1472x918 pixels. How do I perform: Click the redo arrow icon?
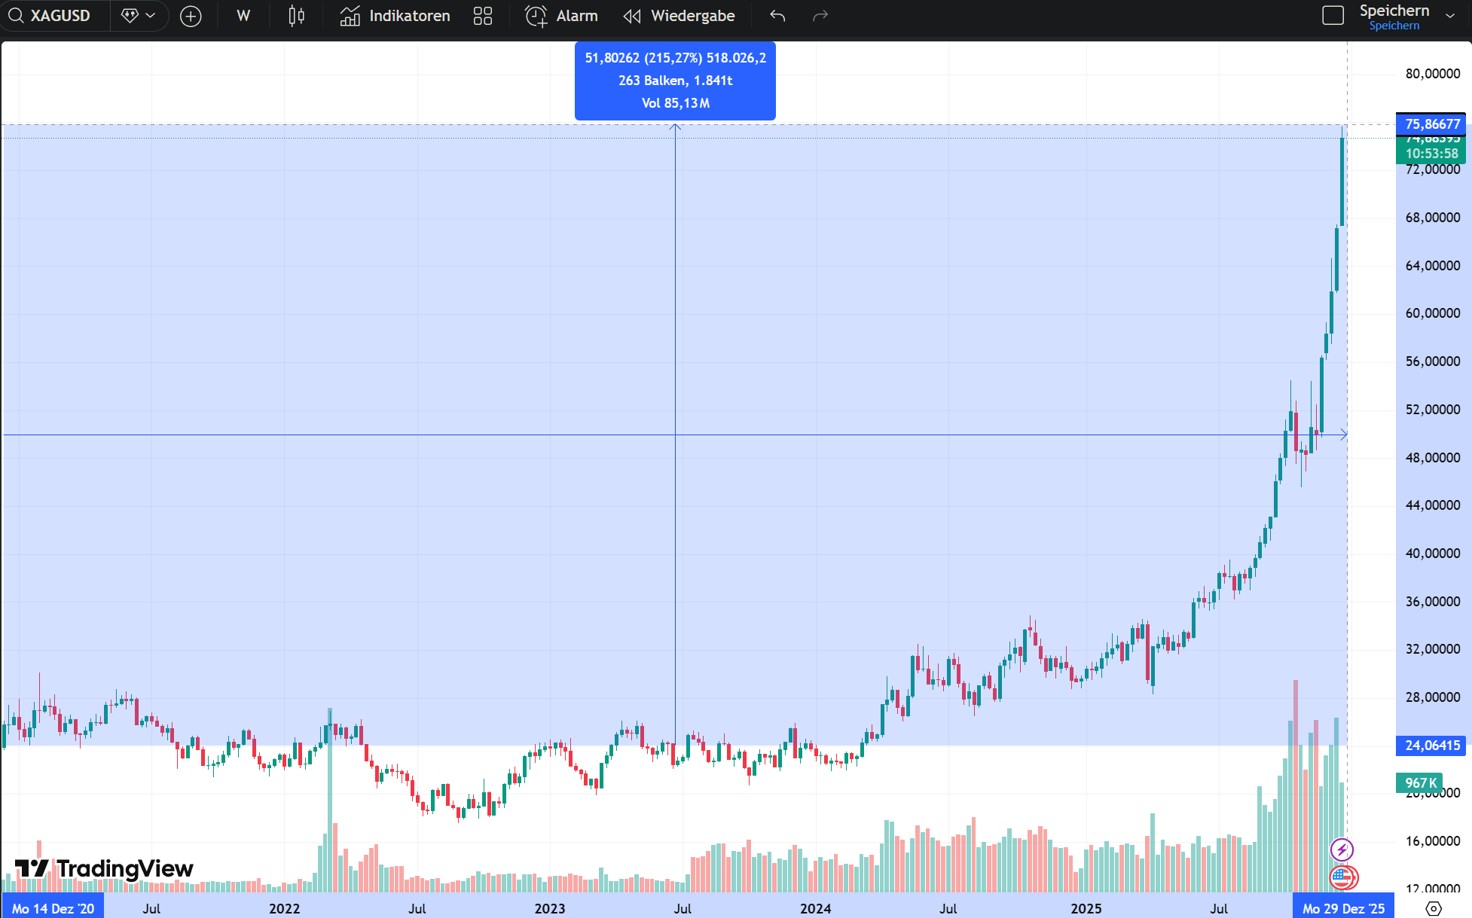[x=820, y=16]
